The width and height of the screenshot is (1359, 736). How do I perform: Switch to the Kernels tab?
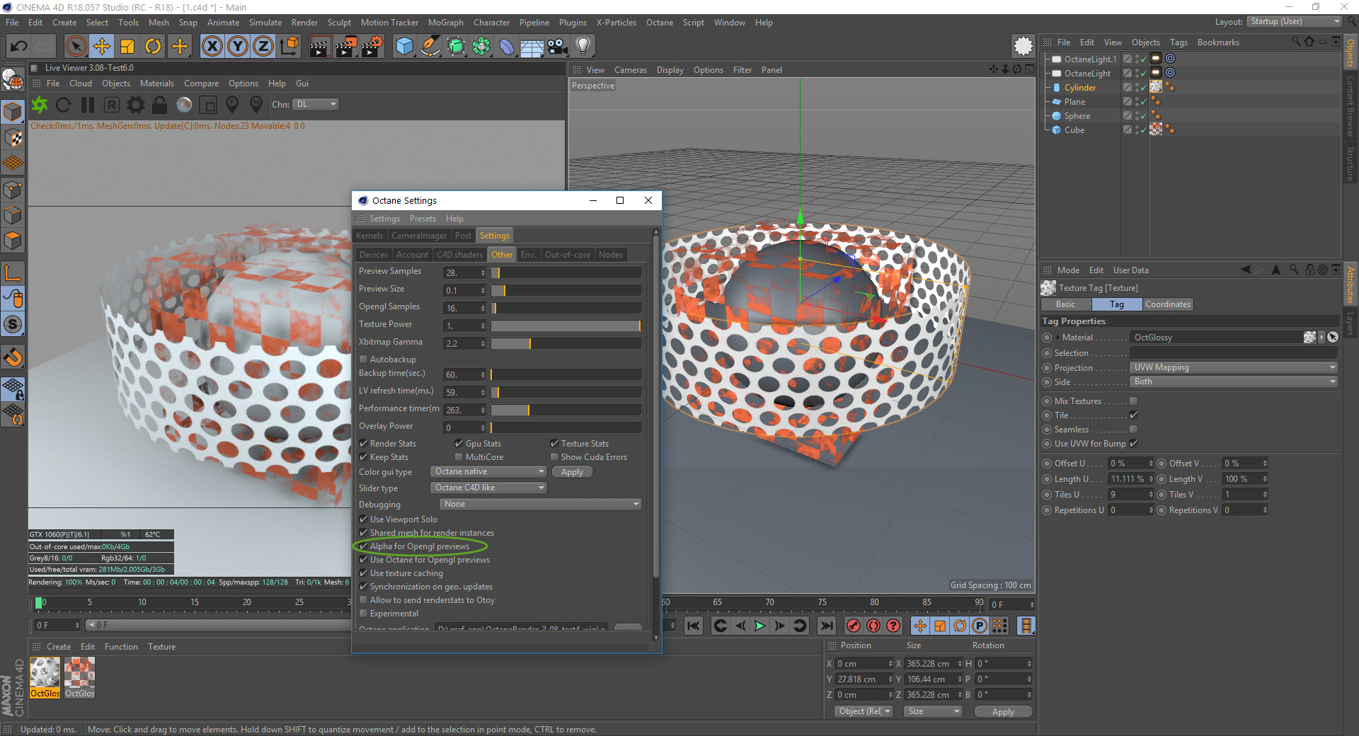pyautogui.click(x=369, y=236)
